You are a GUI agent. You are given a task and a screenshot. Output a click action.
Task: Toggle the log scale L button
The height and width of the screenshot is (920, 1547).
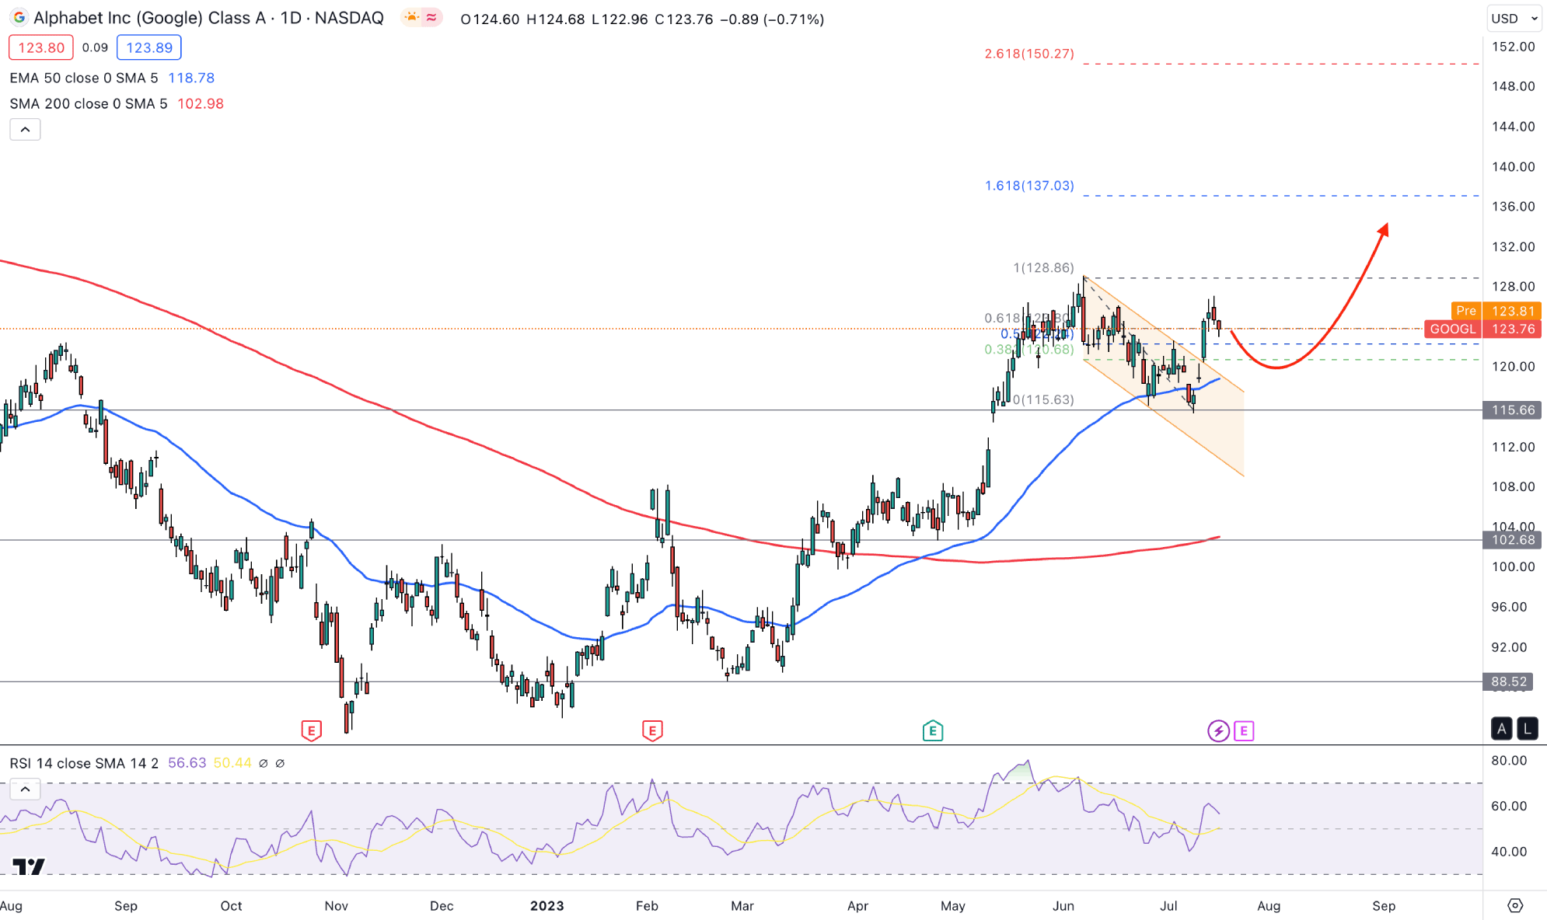[1528, 728]
